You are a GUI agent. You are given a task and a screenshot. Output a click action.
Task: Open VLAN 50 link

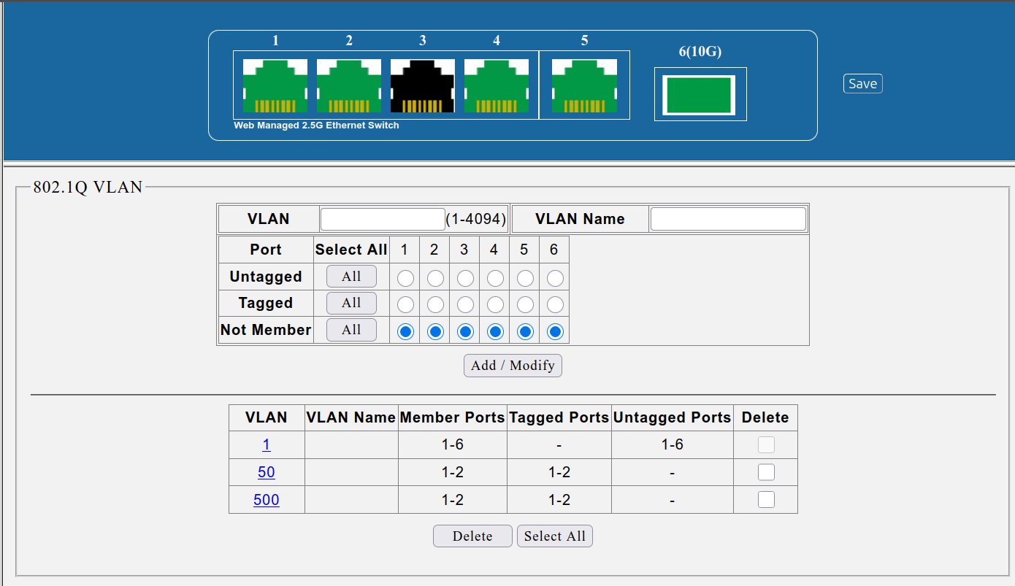click(267, 472)
